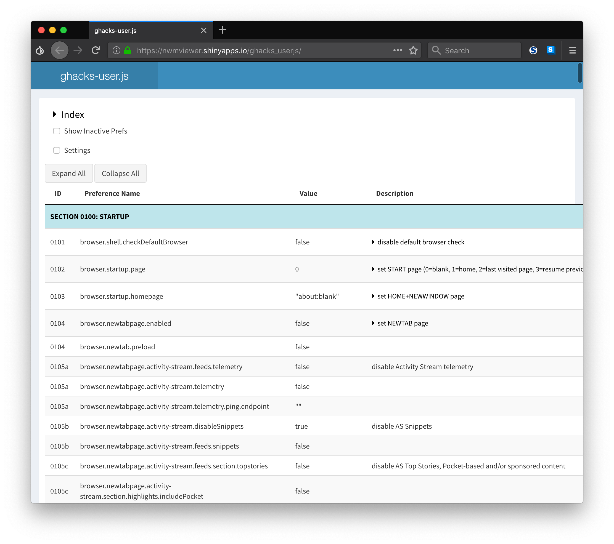614x544 pixels.
Task: Click the forward navigation arrow
Action: pyautogui.click(x=78, y=50)
